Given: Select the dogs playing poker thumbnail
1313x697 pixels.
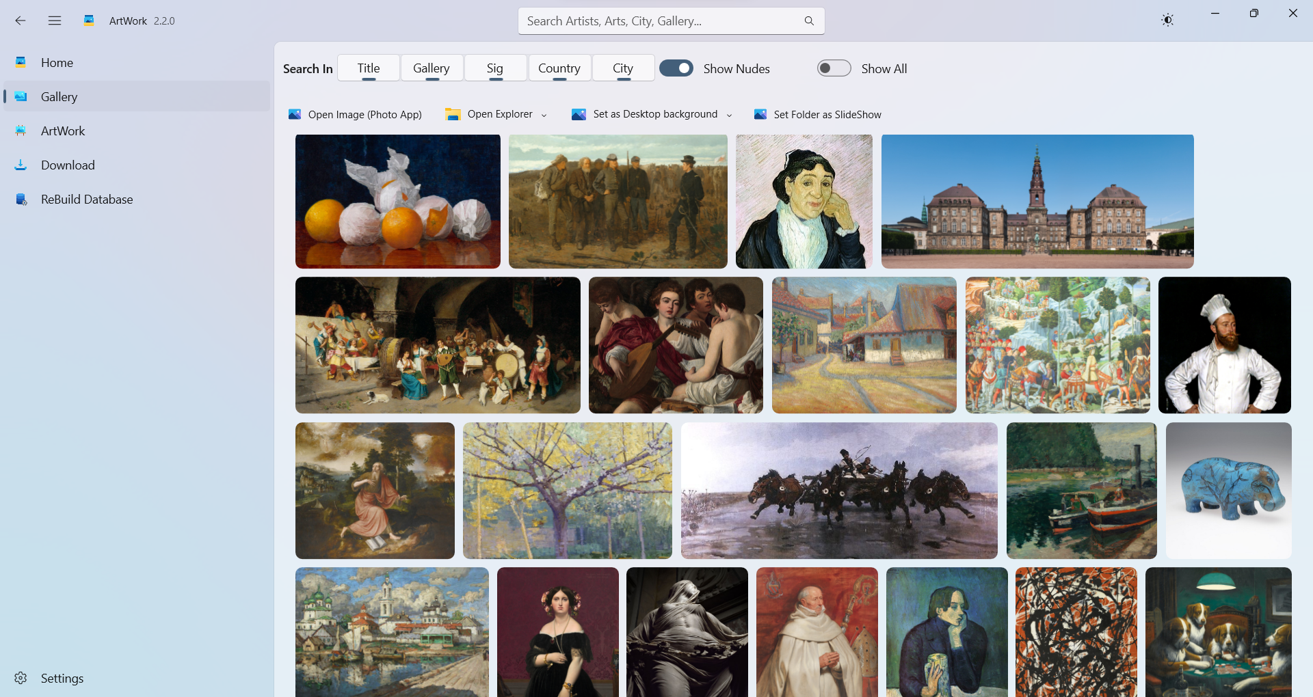Looking at the screenshot, I should pyautogui.click(x=1219, y=632).
